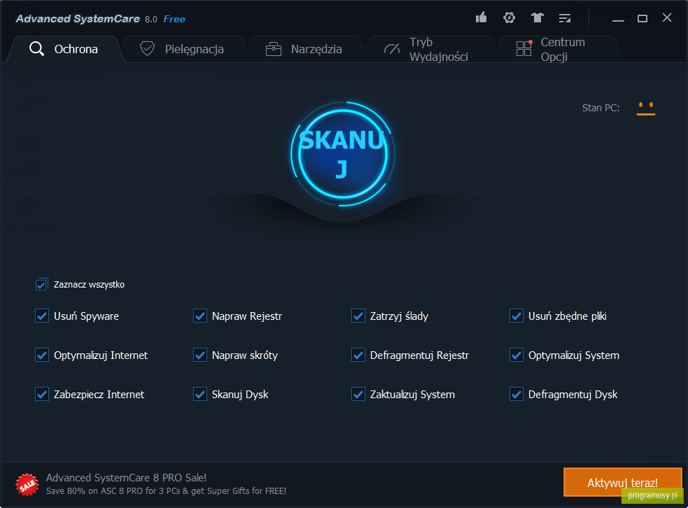The image size is (688, 508).
Task: Toggle Optymalizuj System checkbox
Action: click(517, 355)
